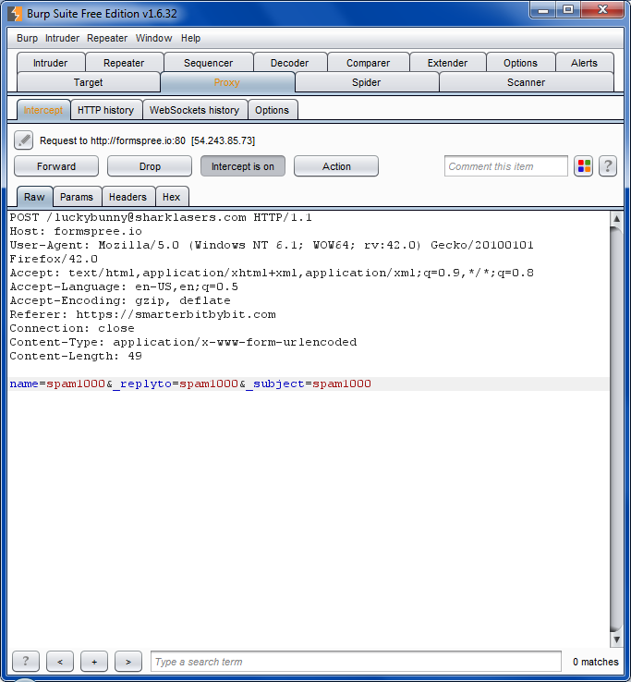Click the Content-Type header line

183,342
